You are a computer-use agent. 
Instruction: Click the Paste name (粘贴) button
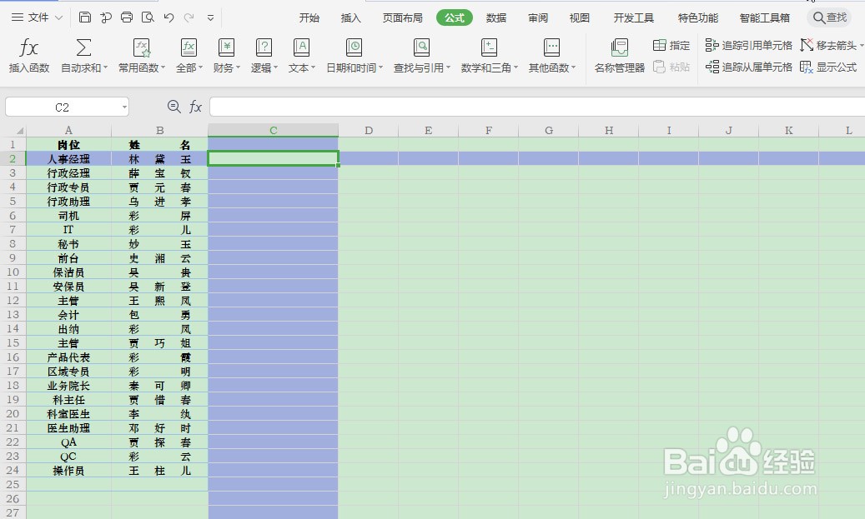pos(671,67)
